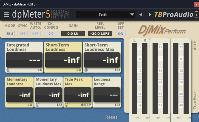199x122 pixels.
Task: Click the window resize grip corner
Action: point(197,119)
